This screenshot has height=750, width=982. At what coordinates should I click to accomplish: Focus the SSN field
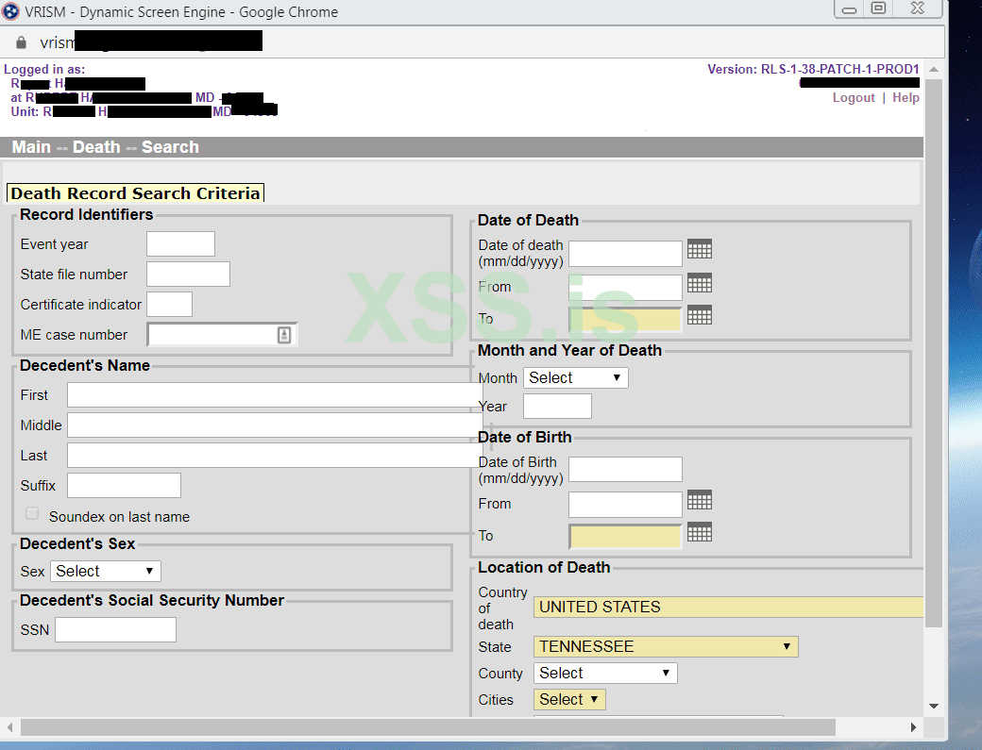click(x=116, y=629)
